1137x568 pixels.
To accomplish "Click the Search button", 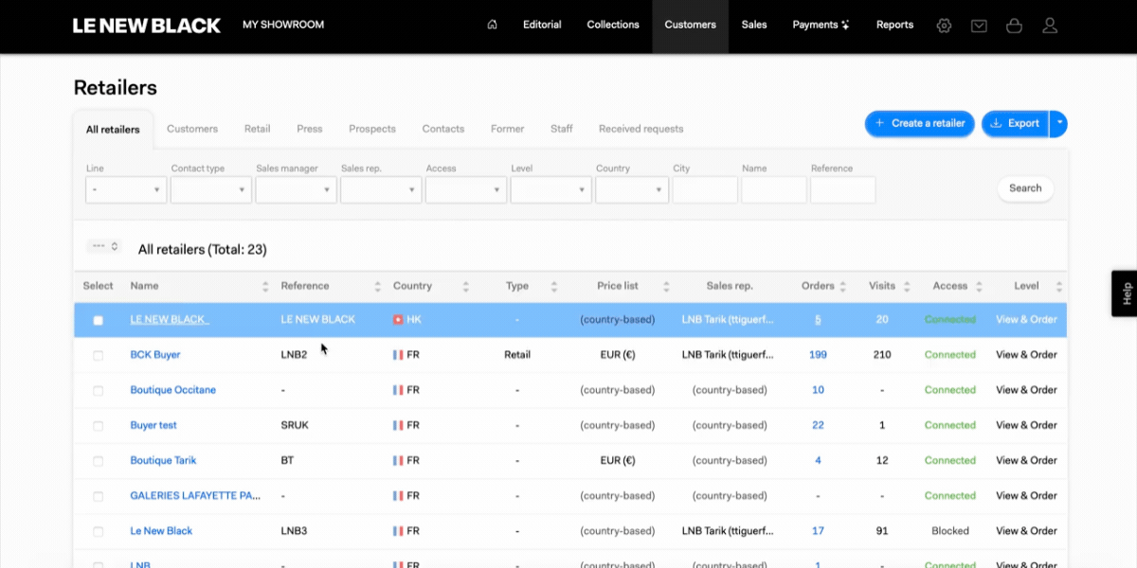I will [1025, 188].
